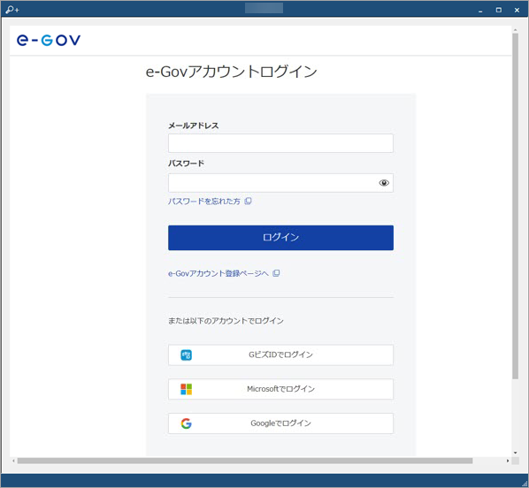Click the key-plus icon in title bar
This screenshot has width=529, height=488.
point(12,10)
